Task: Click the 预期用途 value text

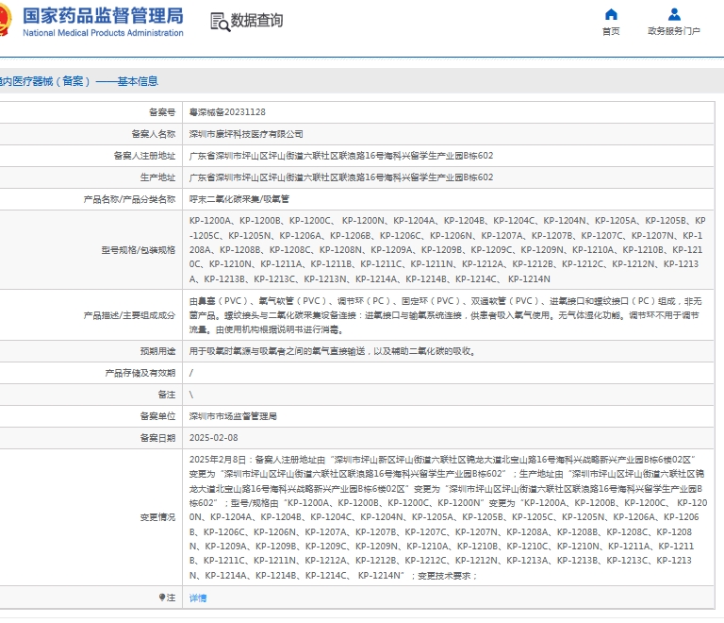Action: (x=333, y=351)
